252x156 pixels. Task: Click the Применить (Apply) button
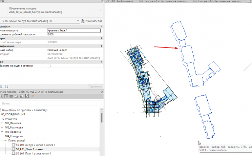click(x=95, y=87)
